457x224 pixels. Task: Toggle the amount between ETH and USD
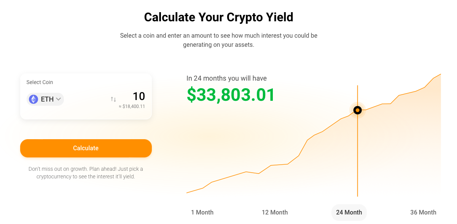point(113,99)
